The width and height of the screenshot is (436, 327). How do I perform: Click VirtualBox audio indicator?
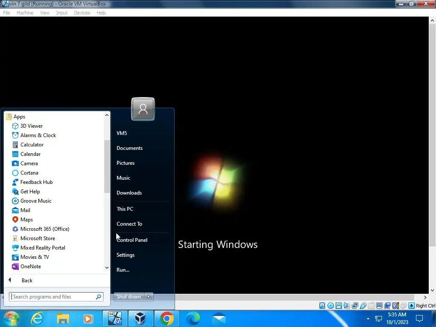tap(347, 306)
